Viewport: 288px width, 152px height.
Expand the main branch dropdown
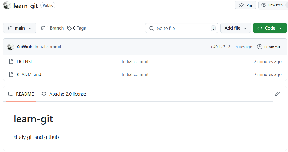[20, 28]
